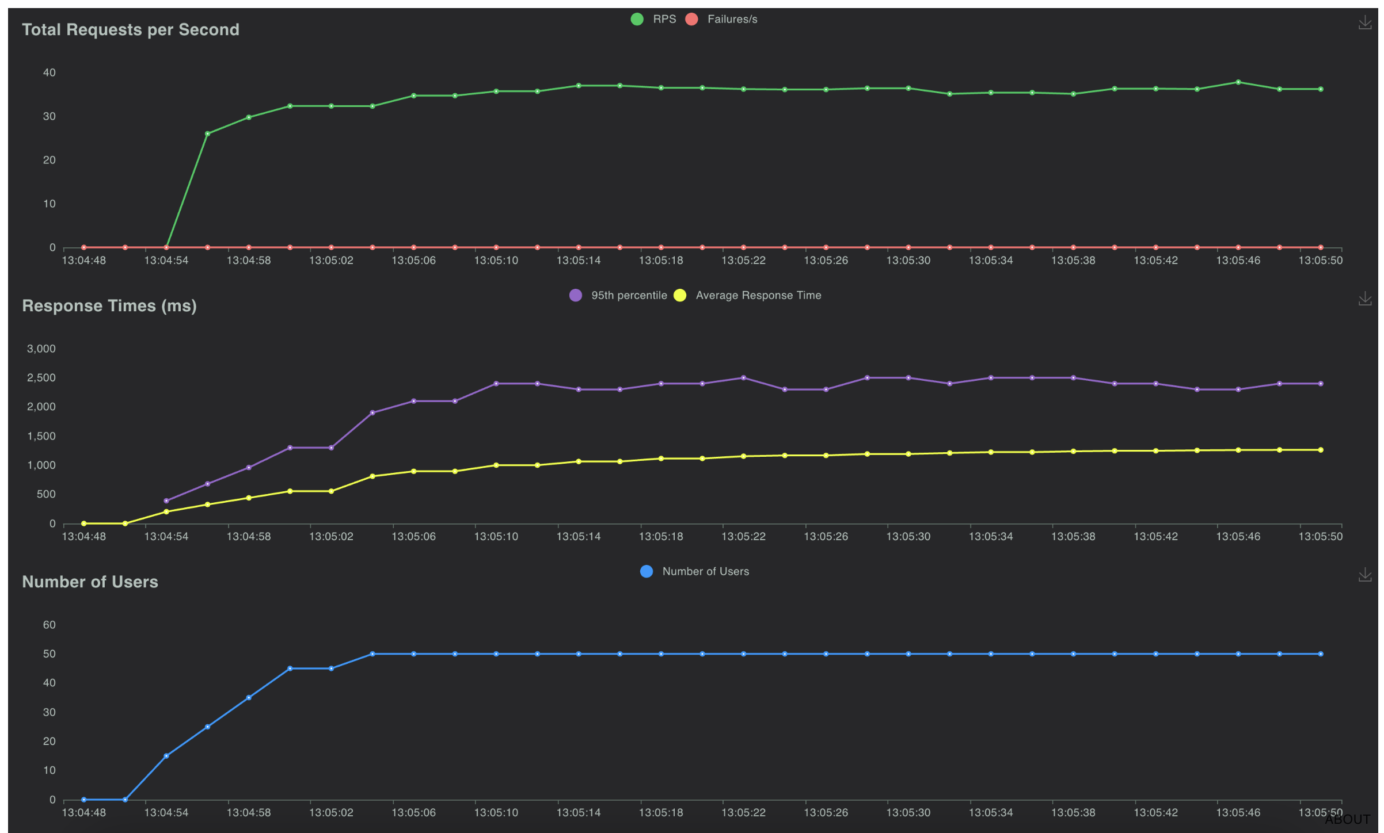Select first Failures/s point at 13:04:48
The width and height of the screenshot is (1384, 833).
click(x=84, y=247)
